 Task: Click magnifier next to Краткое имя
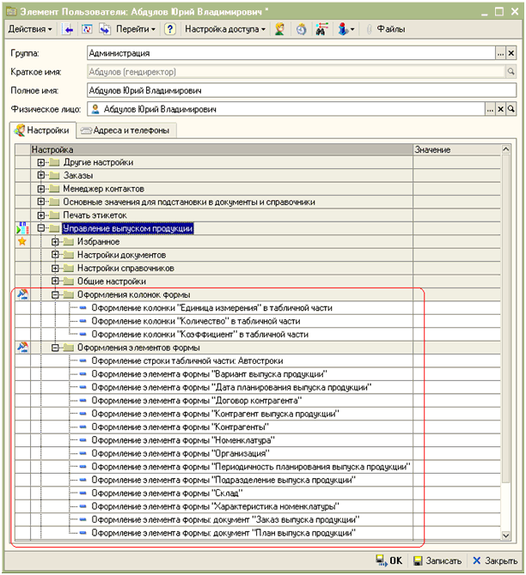tap(511, 72)
